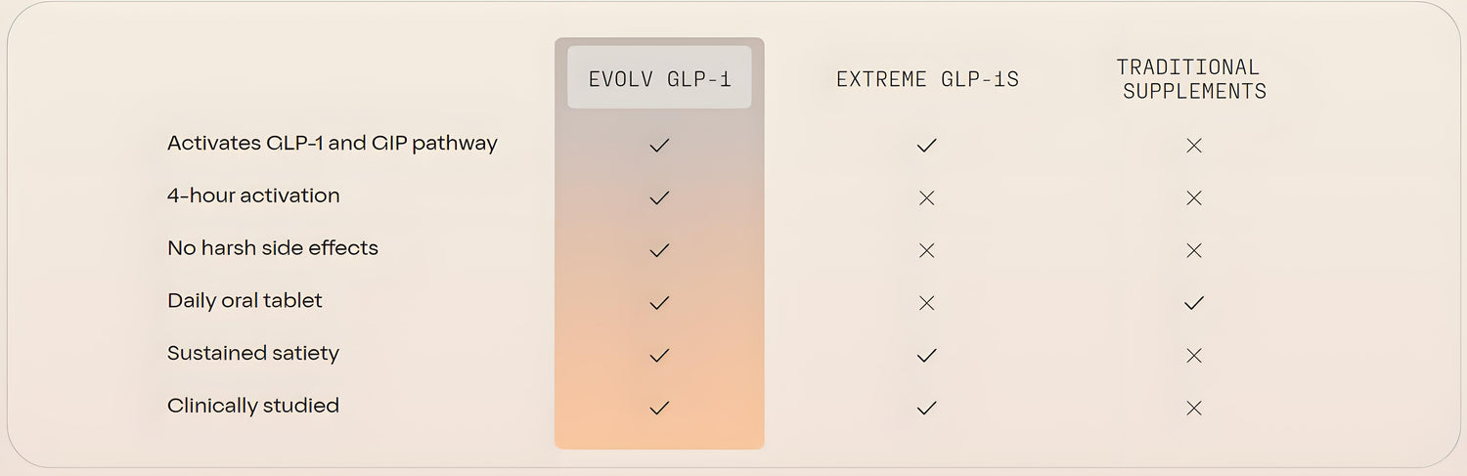Click Extreme GLP-1s cross for 4-hour activation
1467x476 pixels.
tap(927, 197)
